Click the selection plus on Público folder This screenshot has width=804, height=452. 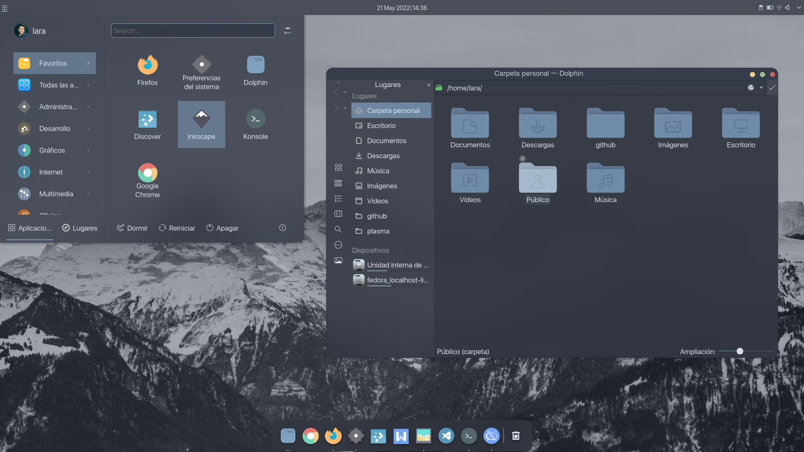click(523, 159)
